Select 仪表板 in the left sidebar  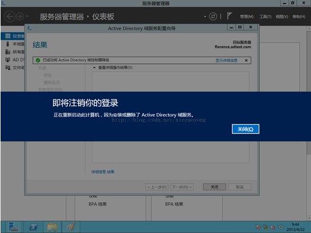pyautogui.click(x=13, y=36)
